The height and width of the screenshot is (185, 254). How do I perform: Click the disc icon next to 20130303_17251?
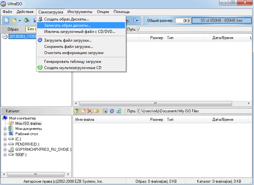[5, 36]
